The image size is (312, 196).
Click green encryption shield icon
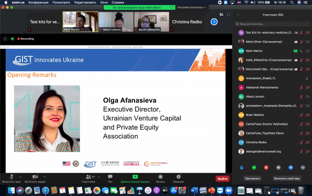coord(12,39)
